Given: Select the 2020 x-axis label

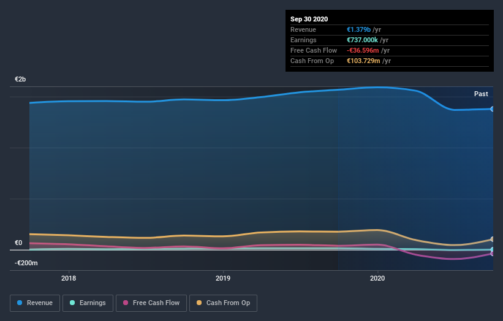Looking at the screenshot, I should click(377, 278).
